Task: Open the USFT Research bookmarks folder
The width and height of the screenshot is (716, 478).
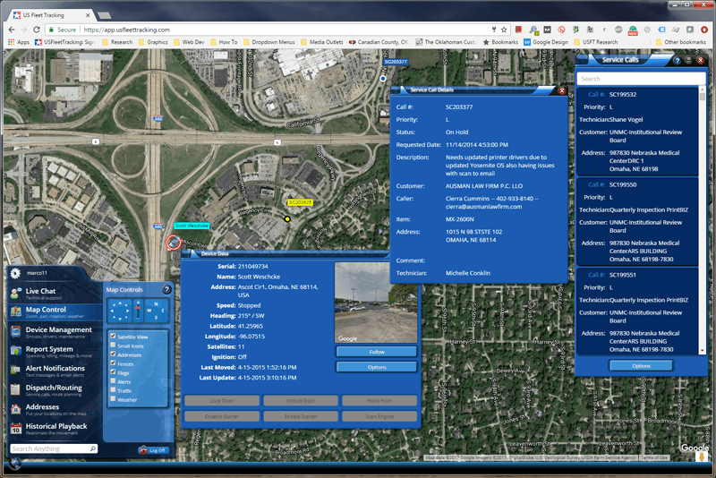Action: (596, 42)
